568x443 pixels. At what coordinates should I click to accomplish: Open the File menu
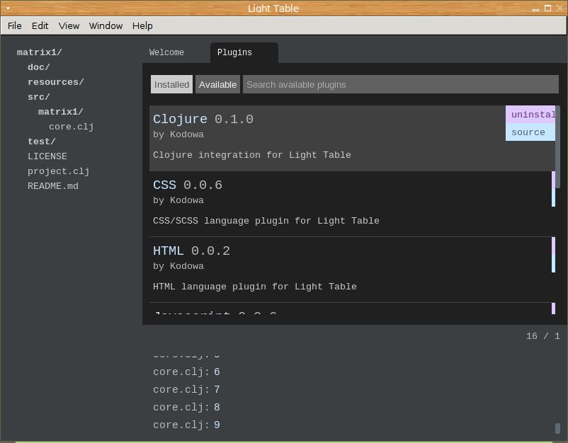[x=15, y=25]
